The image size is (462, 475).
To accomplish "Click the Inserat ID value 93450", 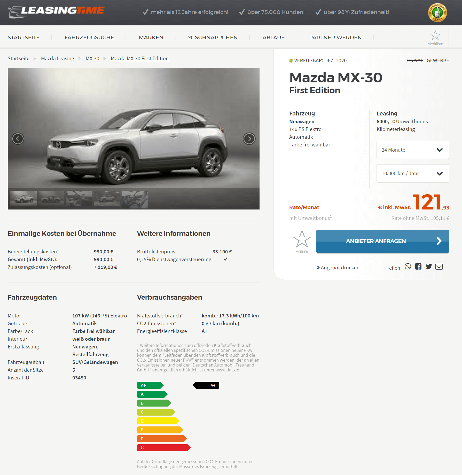I will 79,378.
